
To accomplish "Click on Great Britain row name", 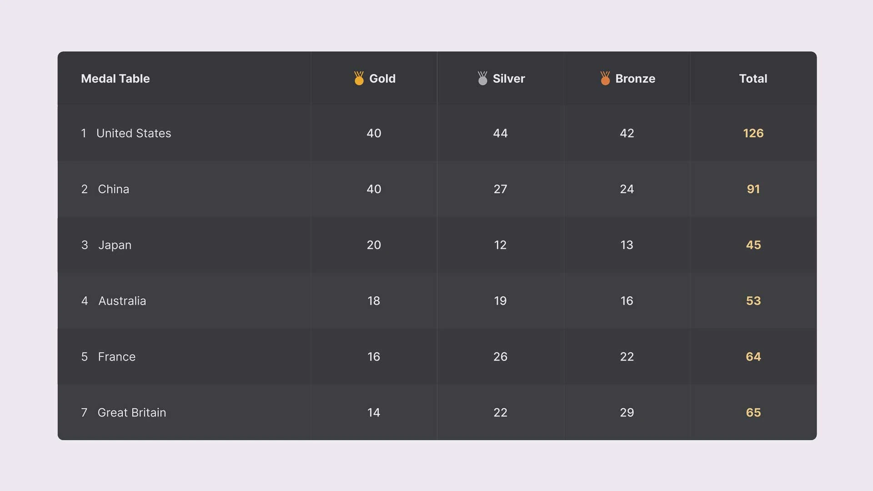I will click(x=131, y=413).
